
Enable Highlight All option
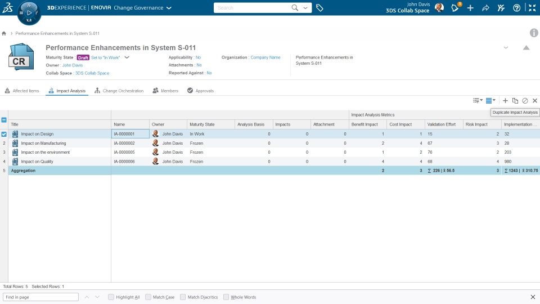click(111, 297)
